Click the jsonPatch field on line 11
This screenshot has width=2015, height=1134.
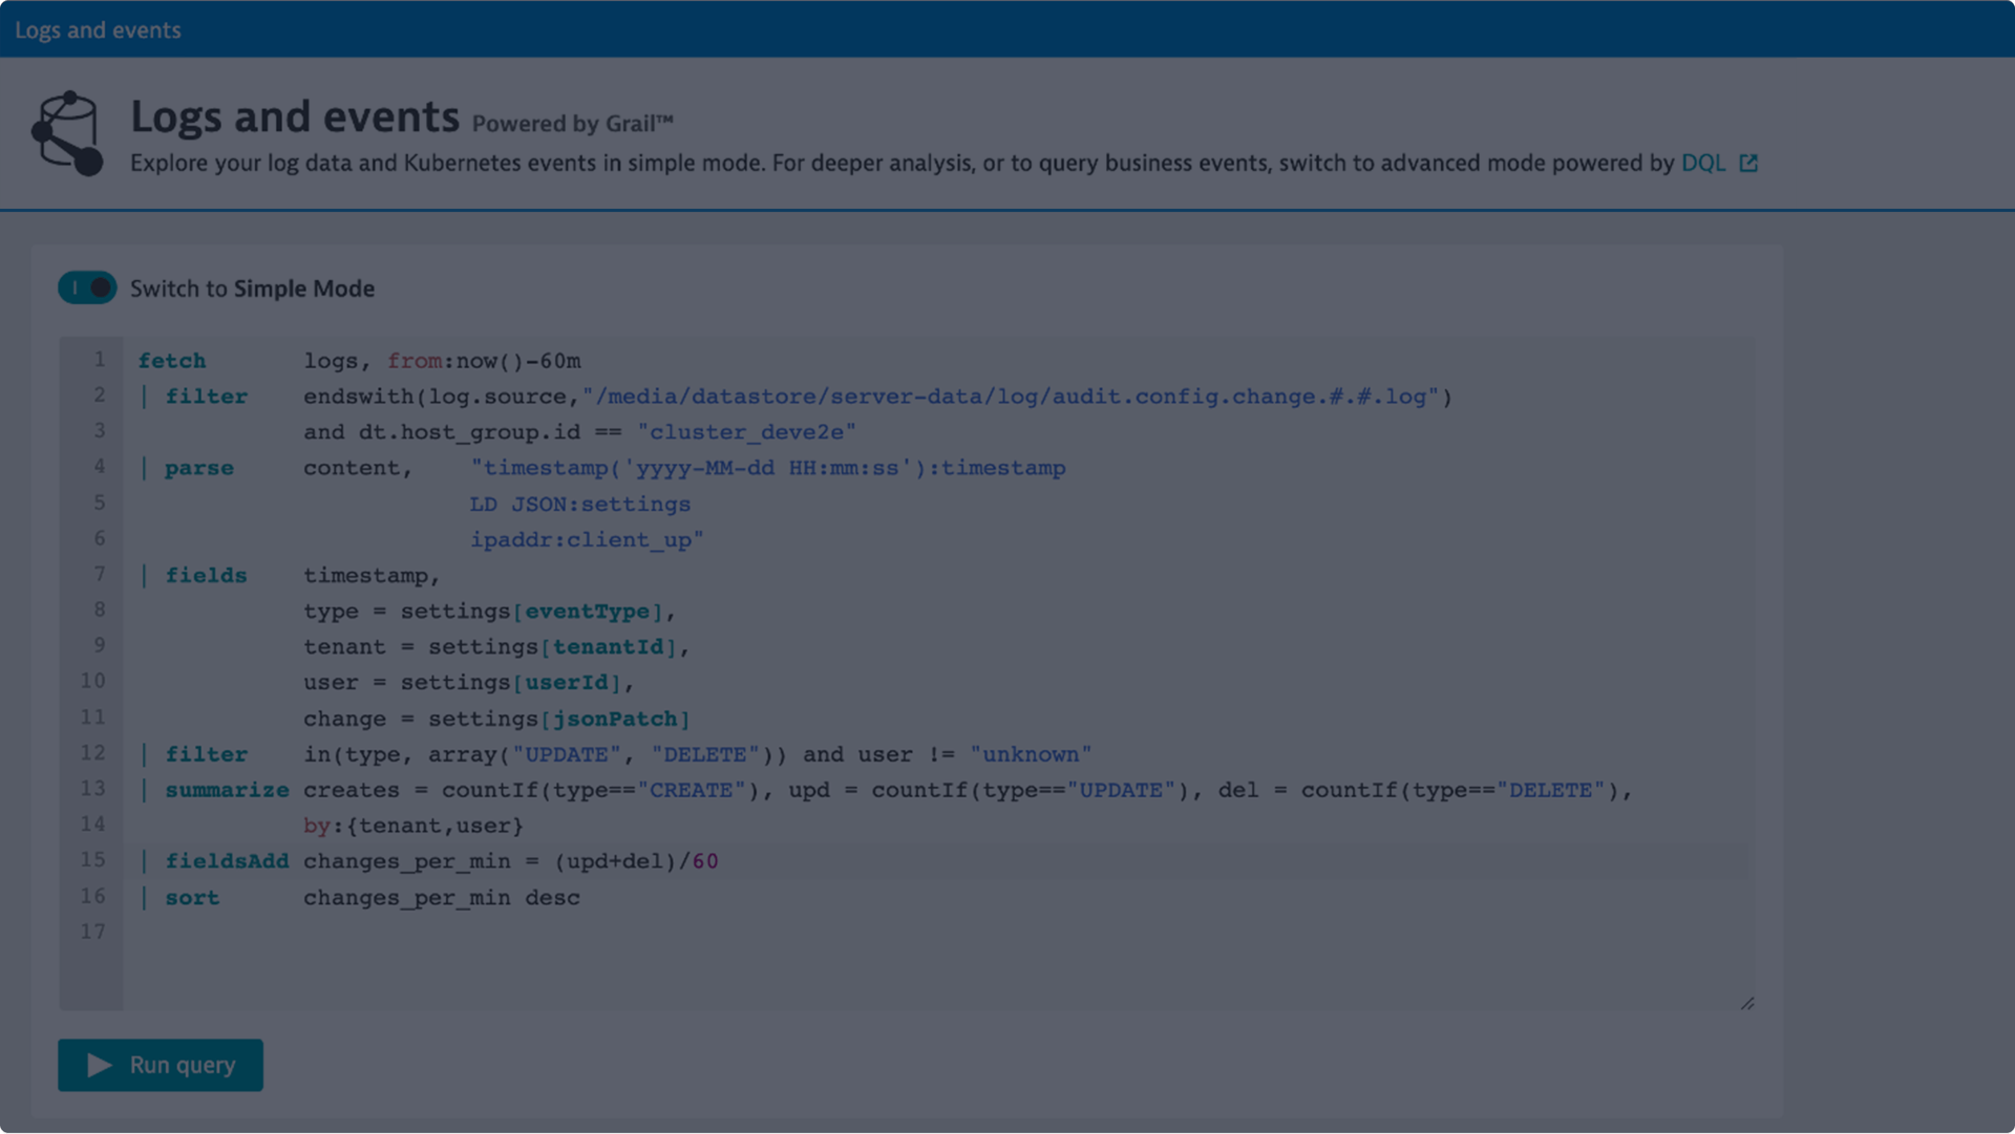(616, 718)
